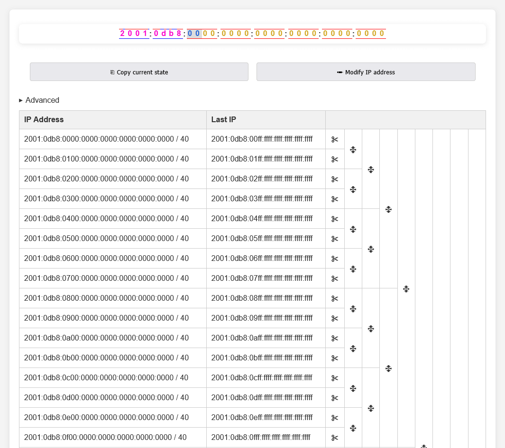505x448 pixels.
Task: Merge the 0000 and 0100 subnets into one
Action: [x=353, y=150]
